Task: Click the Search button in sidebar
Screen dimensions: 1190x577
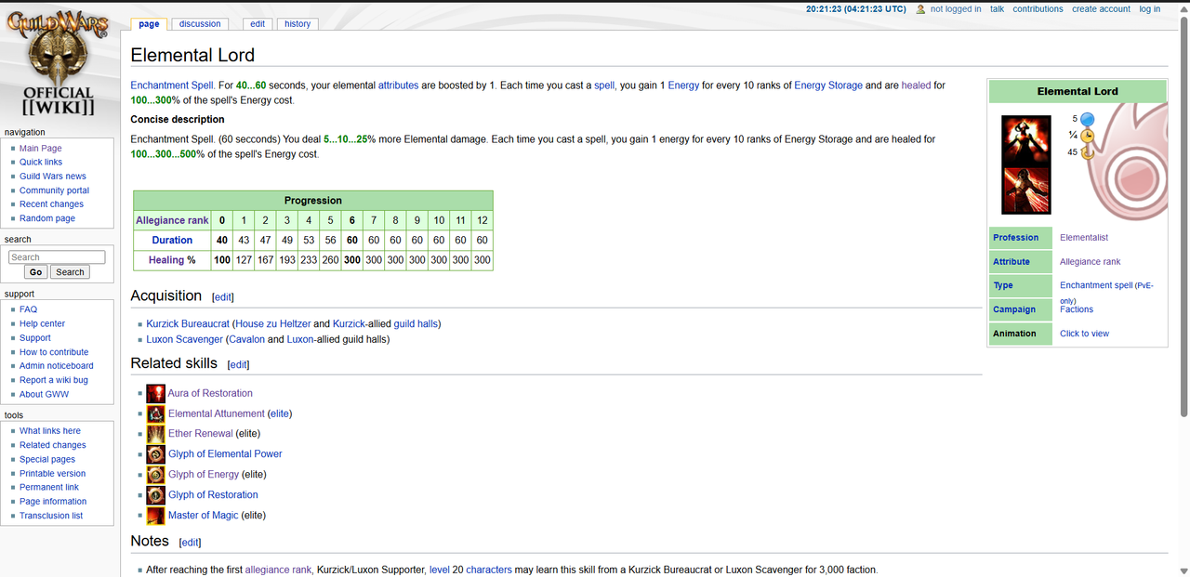Action: [x=70, y=272]
